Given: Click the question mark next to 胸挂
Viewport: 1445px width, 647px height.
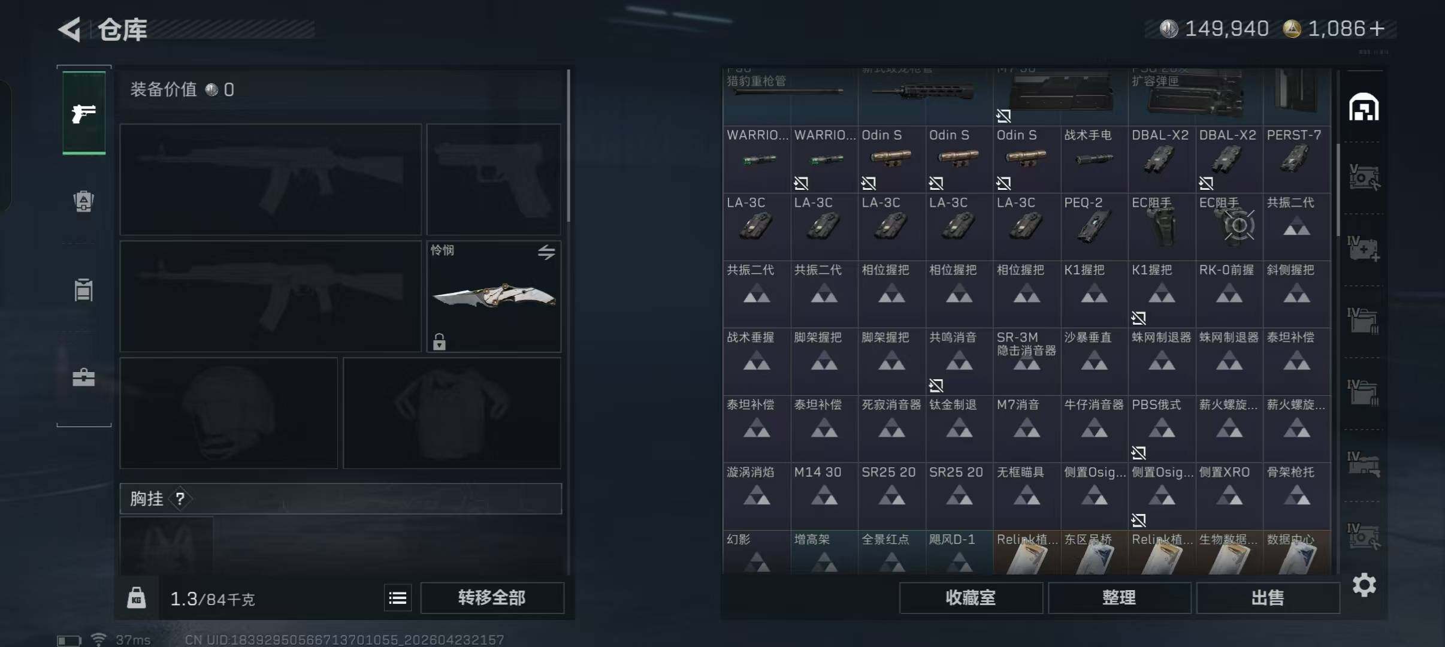Looking at the screenshot, I should point(180,498).
